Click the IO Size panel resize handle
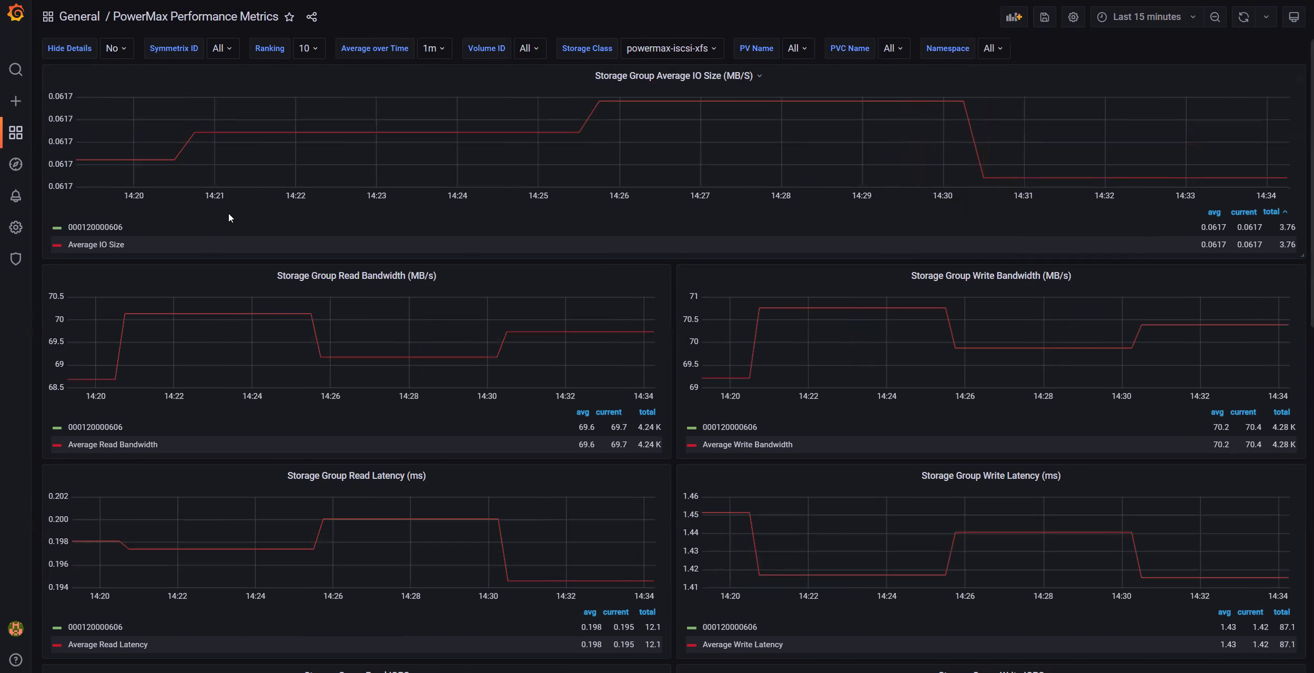This screenshot has height=673, width=1314. pos(1302,255)
